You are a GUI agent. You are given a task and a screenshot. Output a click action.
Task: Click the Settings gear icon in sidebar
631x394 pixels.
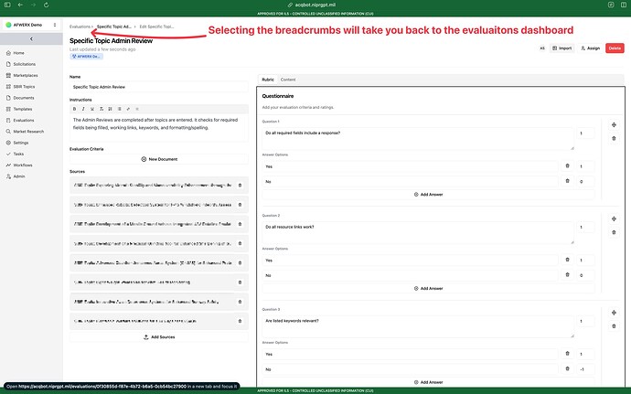(x=8, y=143)
